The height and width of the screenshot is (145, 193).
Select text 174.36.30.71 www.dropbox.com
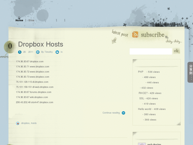click(x=32, y=67)
